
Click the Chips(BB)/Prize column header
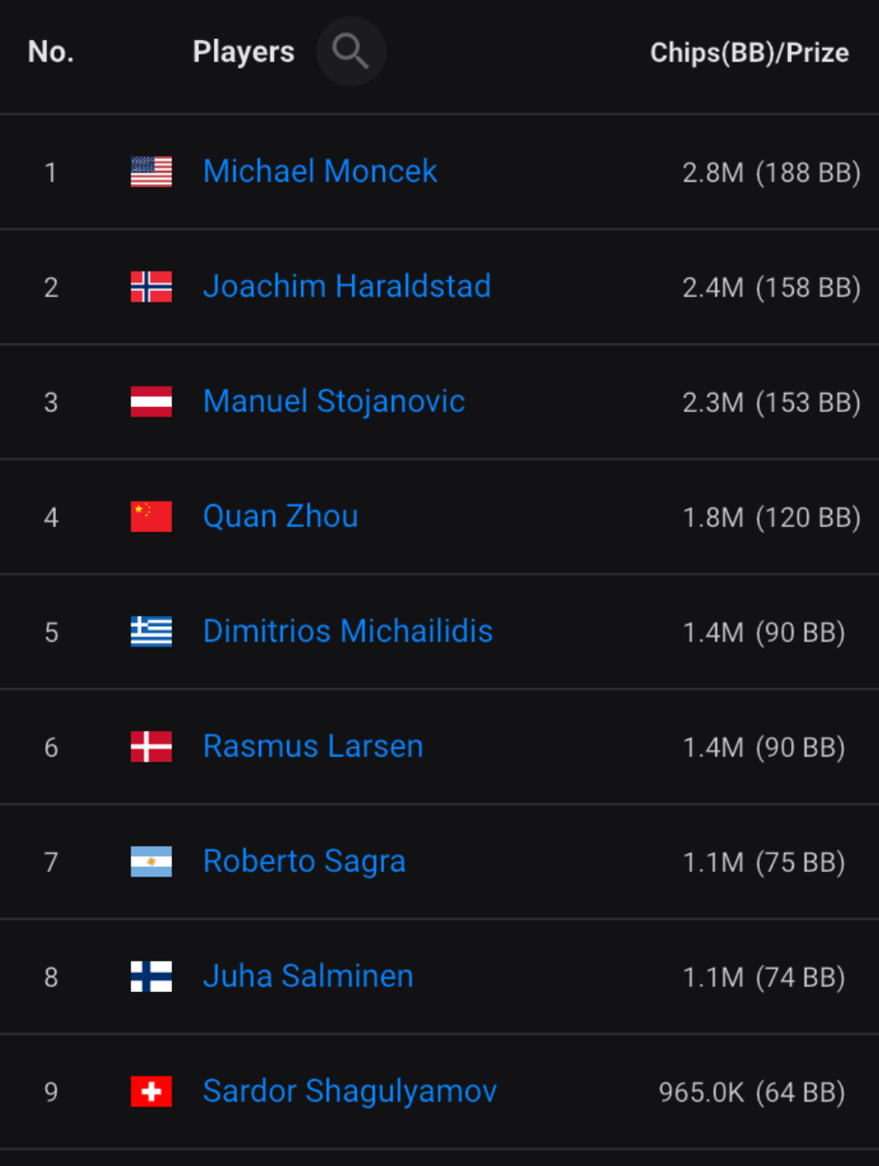tap(749, 52)
